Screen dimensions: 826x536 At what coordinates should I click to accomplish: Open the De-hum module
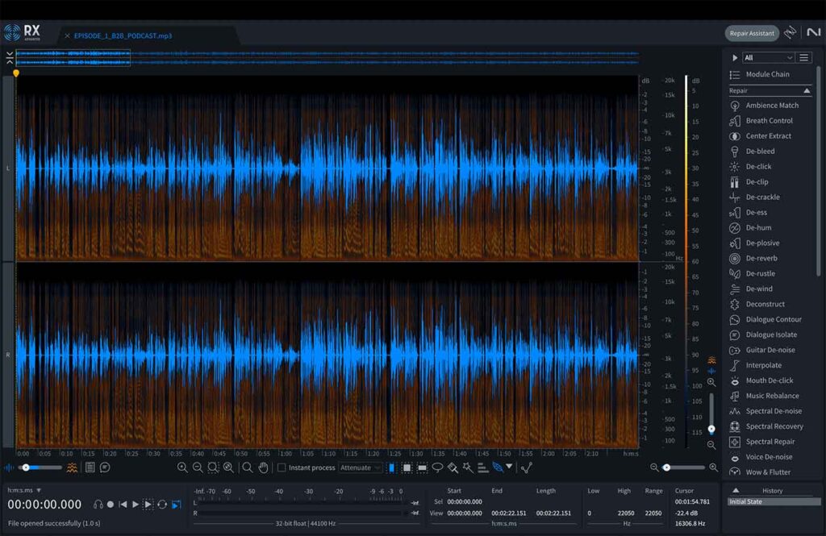(x=757, y=228)
